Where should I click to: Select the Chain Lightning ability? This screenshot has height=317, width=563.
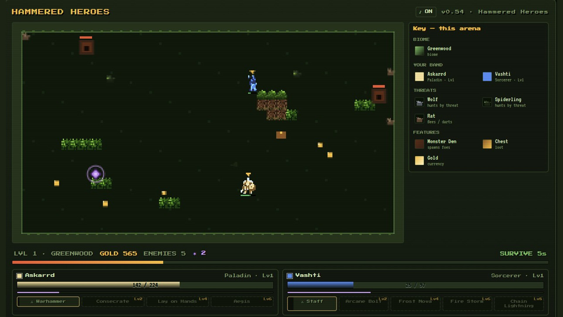click(519, 303)
